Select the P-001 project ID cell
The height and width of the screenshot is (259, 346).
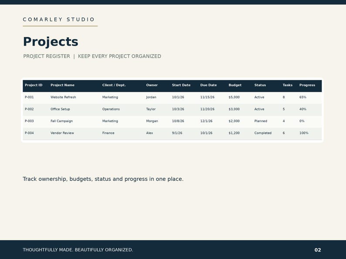[x=29, y=97]
